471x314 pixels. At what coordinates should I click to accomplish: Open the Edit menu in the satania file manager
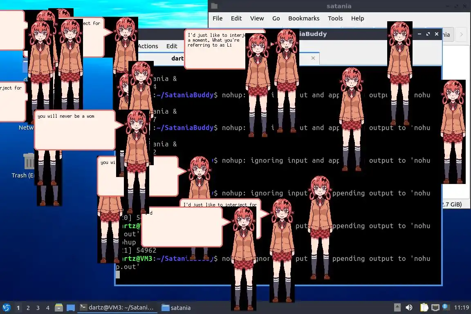[236, 18]
